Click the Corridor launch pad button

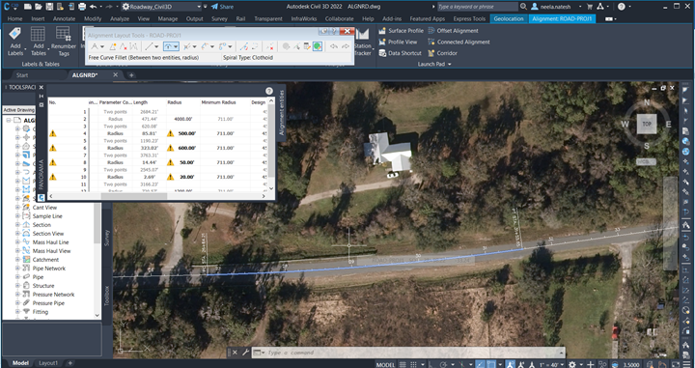[x=442, y=53]
